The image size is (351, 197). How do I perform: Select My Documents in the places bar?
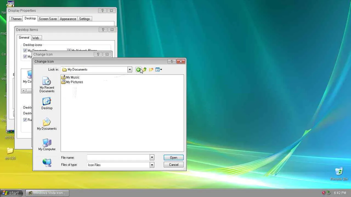point(47,124)
